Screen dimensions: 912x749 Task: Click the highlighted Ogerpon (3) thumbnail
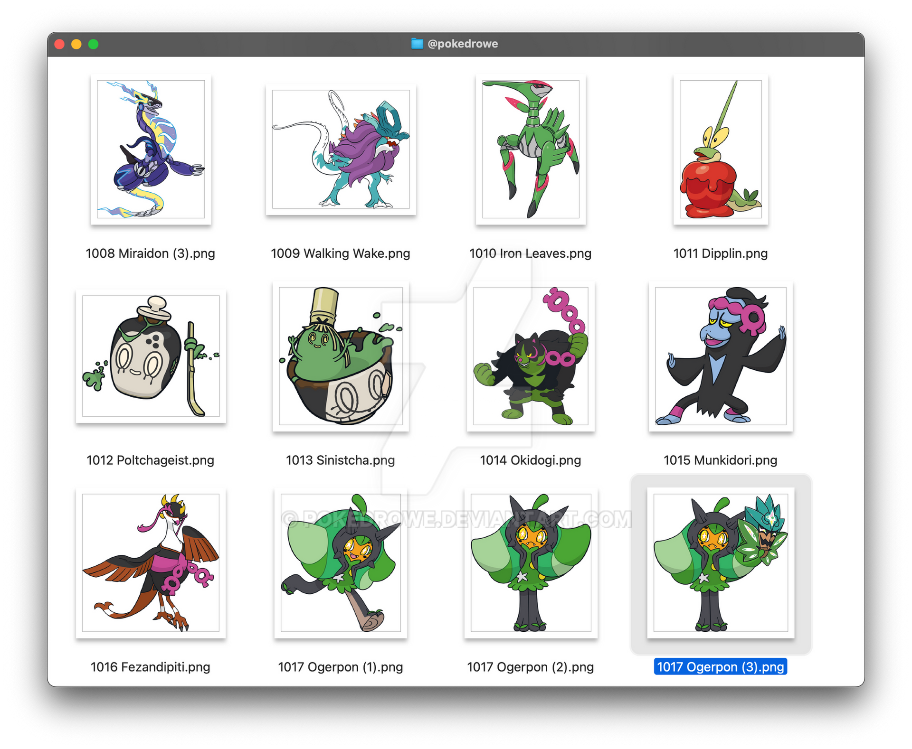pos(721,563)
